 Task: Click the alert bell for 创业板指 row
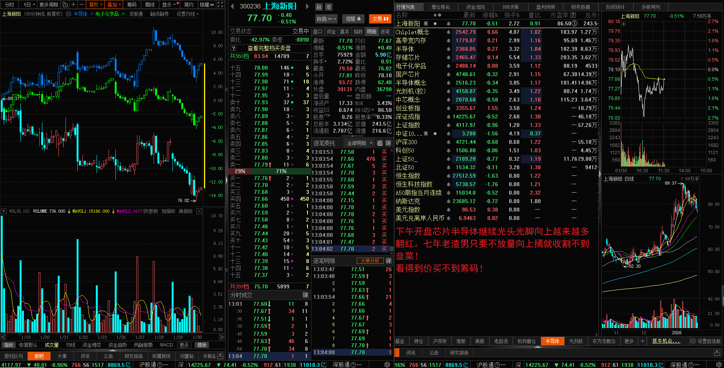[448, 108]
